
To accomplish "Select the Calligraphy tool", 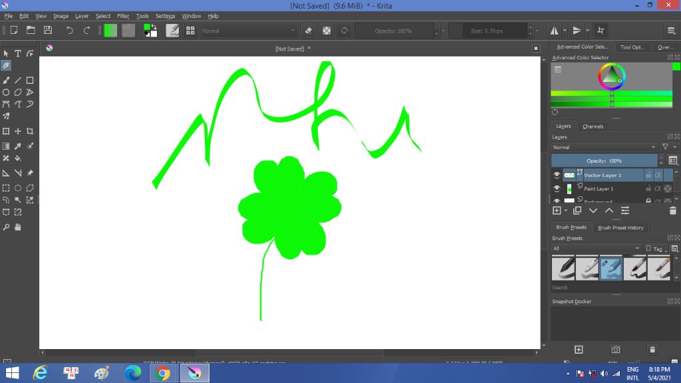I will pos(5,66).
